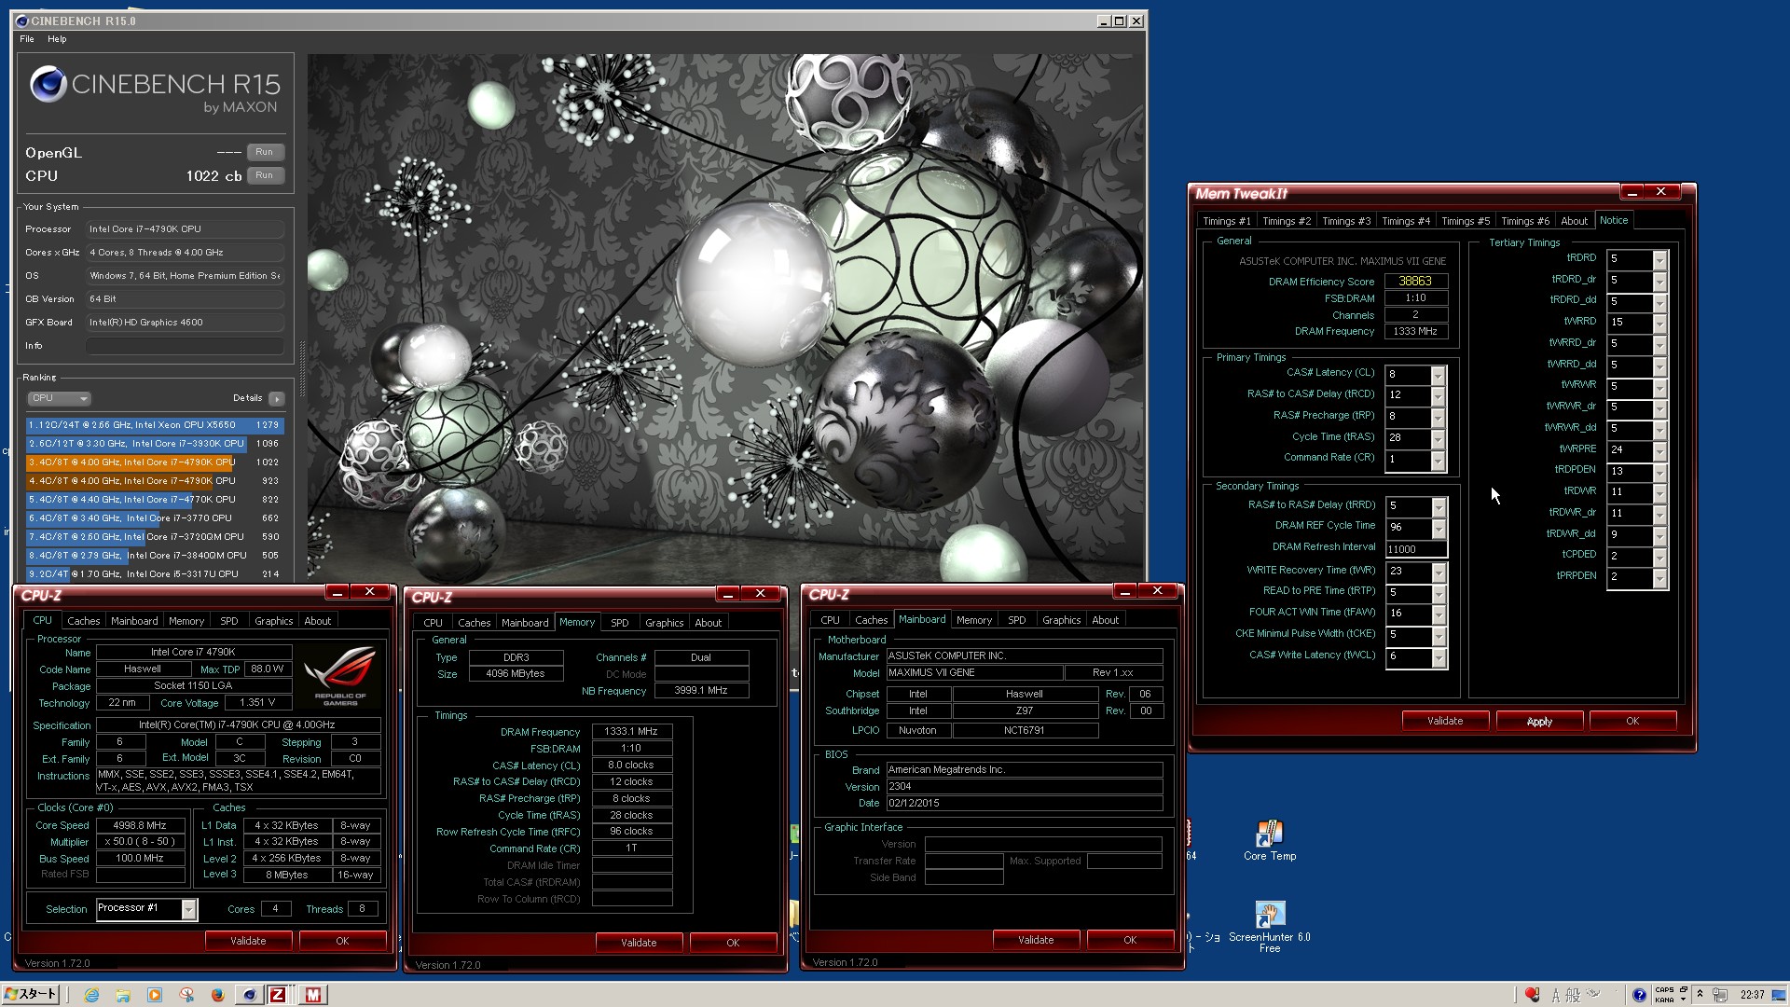1790x1007 pixels.
Task: Launch Firefox from the taskbar
Action: click(x=217, y=995)
